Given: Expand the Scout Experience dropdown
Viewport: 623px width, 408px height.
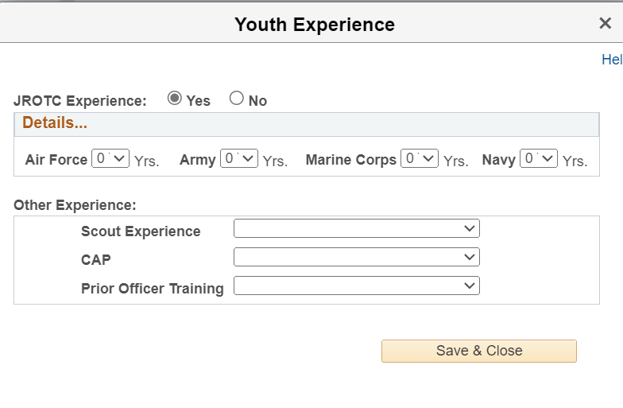Looking at the screenshot, I should (x=357, y=229).
